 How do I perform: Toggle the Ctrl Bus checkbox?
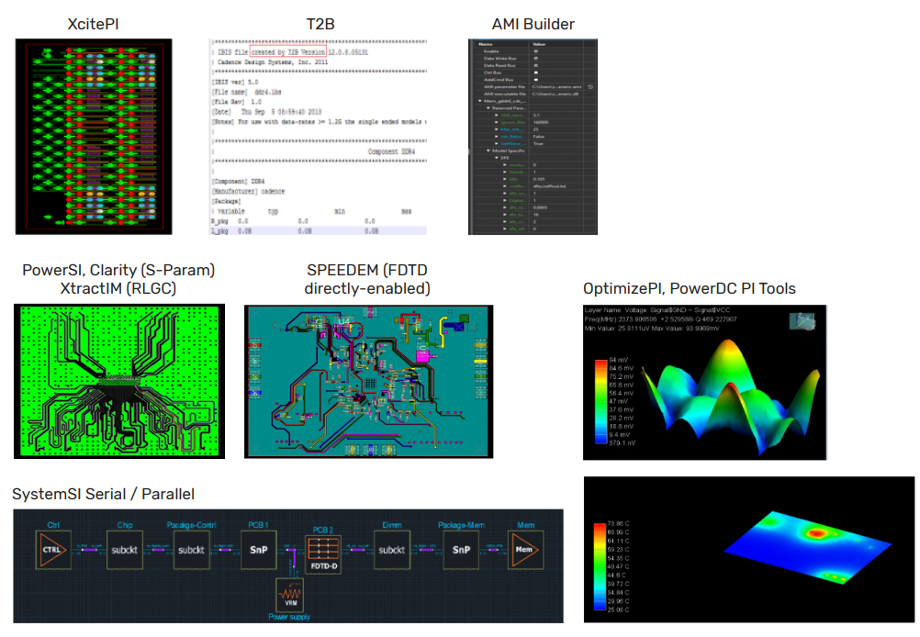(x=536, y=73)
